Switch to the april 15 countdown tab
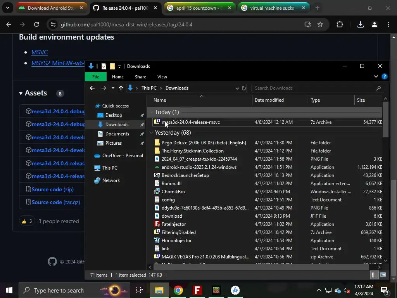Screen dimensions: 397x298 [x=199, y=8]
